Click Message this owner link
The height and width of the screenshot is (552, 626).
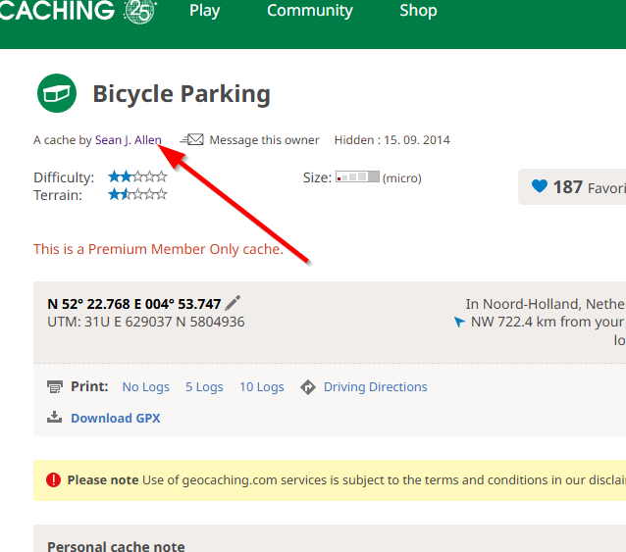(x=264, y=140)
